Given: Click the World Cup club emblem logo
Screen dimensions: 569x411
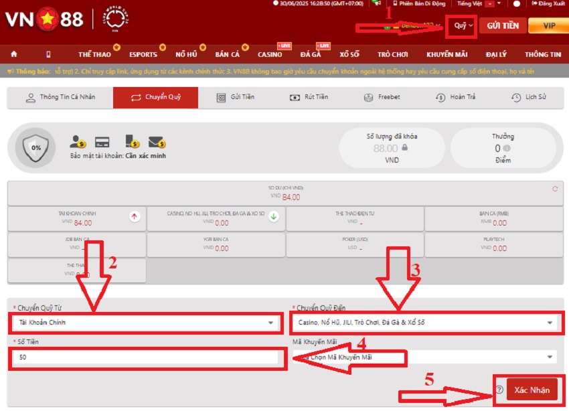Looking at the screenshot, I should pos(116,19).
